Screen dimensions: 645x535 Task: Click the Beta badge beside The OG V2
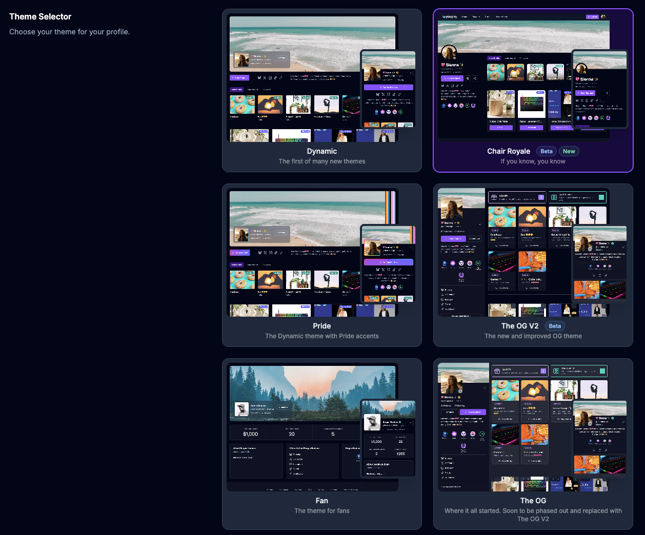555,326
